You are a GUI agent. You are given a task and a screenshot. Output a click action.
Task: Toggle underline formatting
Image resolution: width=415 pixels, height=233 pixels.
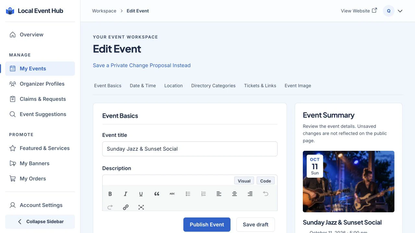(x=141, y=194)
